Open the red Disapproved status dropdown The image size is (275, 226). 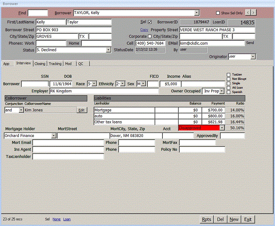222,128
